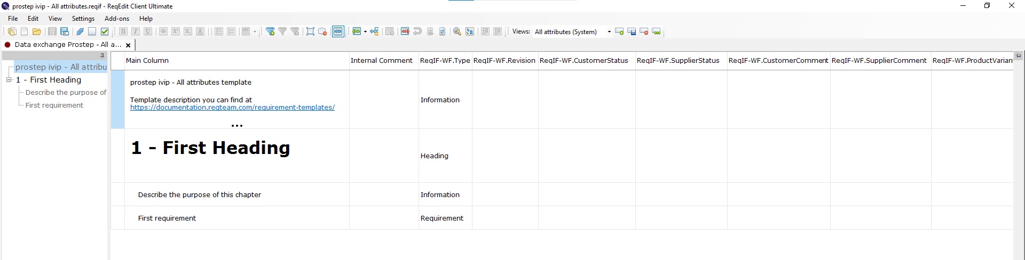Toggle the green checkmark toolbar option
This screenshot has width=1025, height=260.
pyautogui.click(x=105, y=31)
